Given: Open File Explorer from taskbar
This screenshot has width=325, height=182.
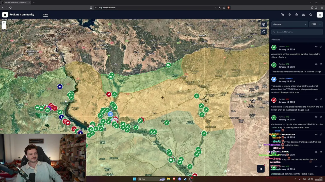Looking at the screenshot, I should [x=168, y=179].
